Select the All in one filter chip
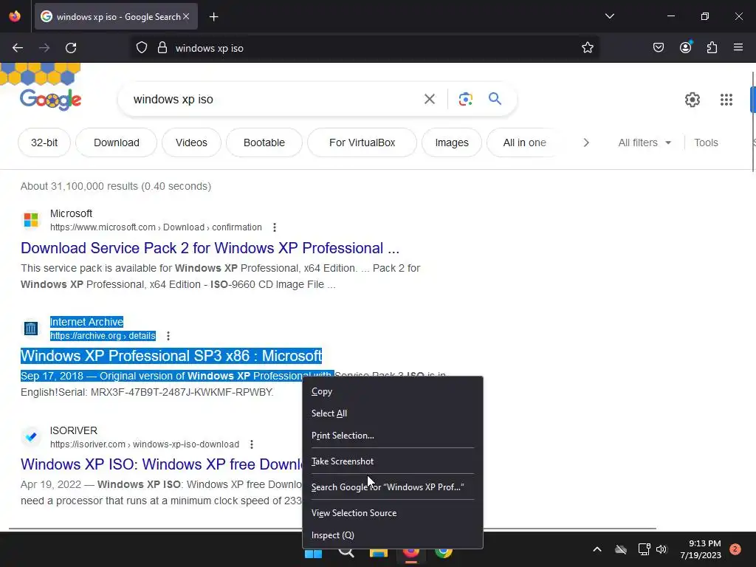Viewport: 756px width, 567px height. 525,142
